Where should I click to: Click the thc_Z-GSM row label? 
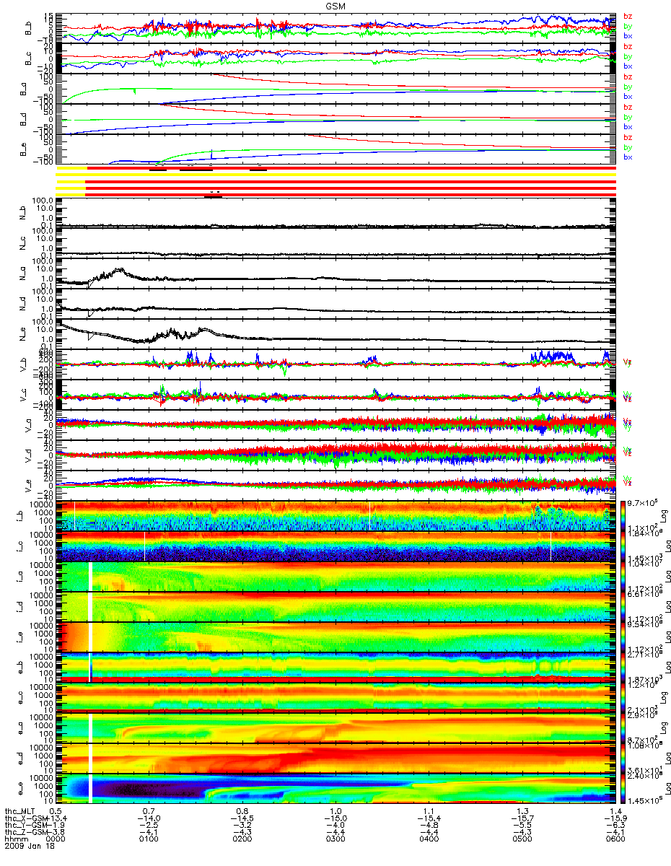(25, 832)
